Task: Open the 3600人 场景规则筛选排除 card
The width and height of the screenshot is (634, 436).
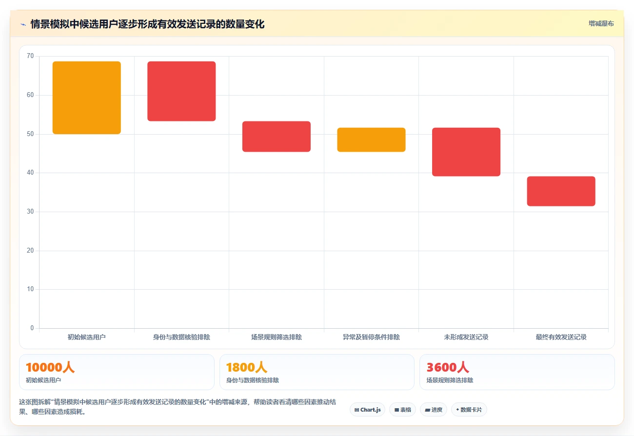Action: point(517,372)
